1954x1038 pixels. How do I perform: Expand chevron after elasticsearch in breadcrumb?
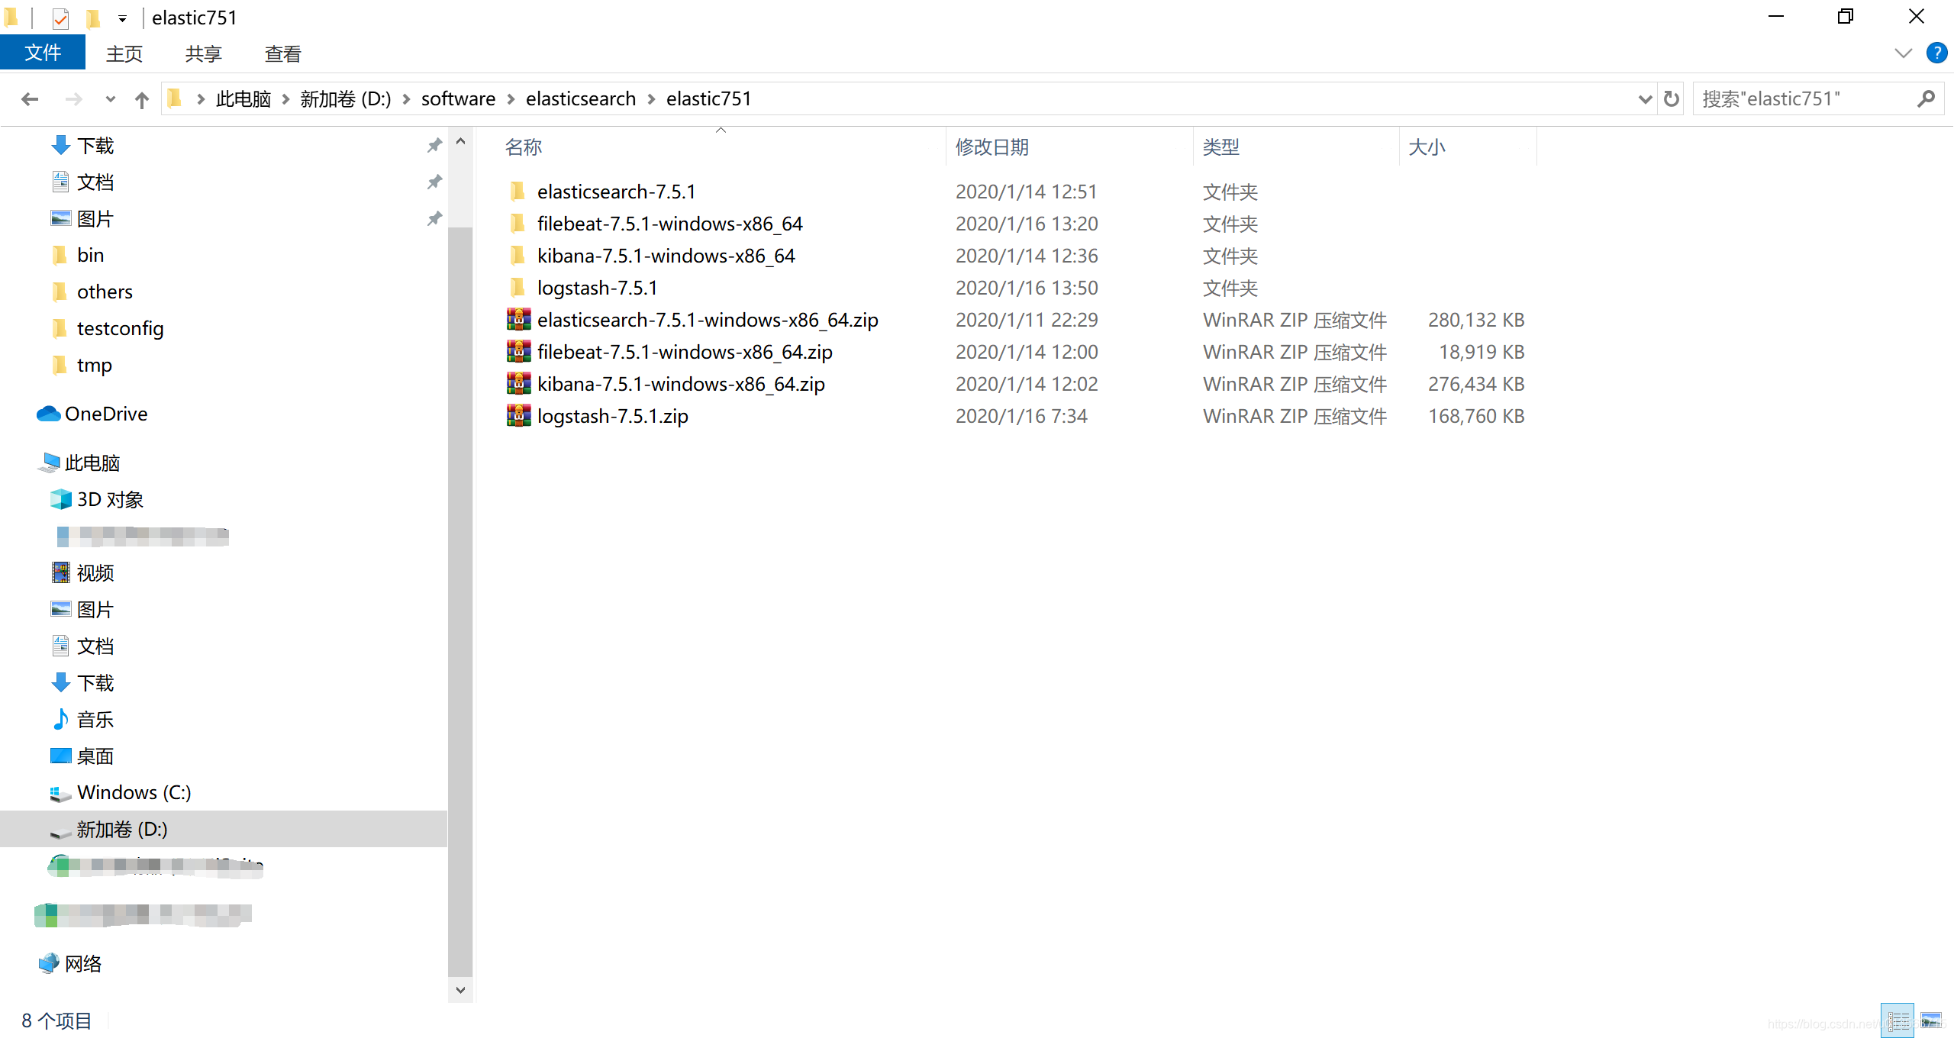point(651,99)
